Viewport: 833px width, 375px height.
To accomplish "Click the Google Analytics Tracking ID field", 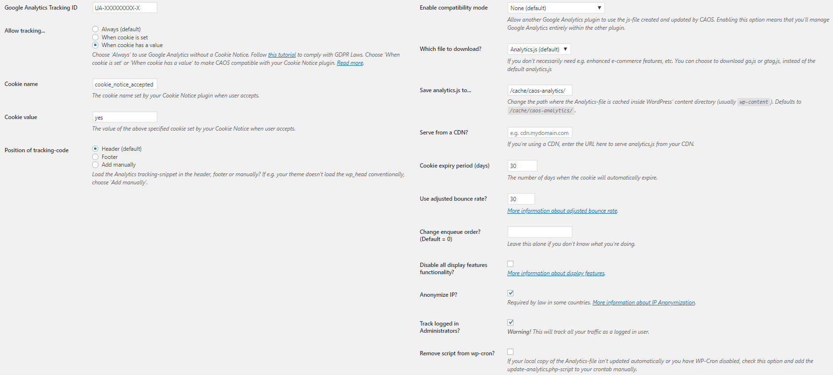I will tap(125, 8).
